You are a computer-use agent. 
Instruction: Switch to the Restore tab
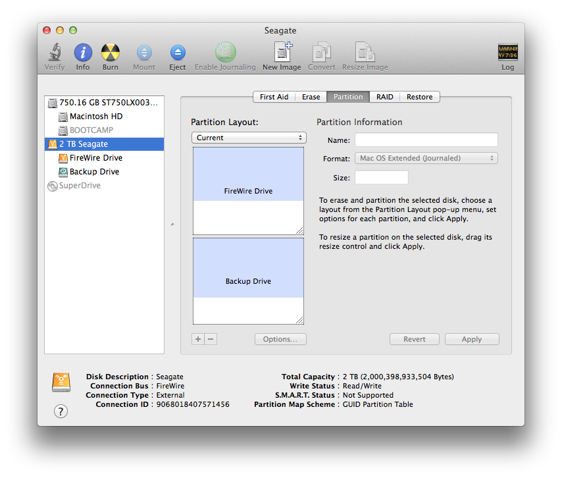420,97
